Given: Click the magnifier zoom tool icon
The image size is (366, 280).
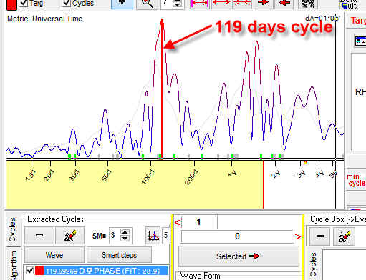Looking at the screenshot, I should (147, 4).
